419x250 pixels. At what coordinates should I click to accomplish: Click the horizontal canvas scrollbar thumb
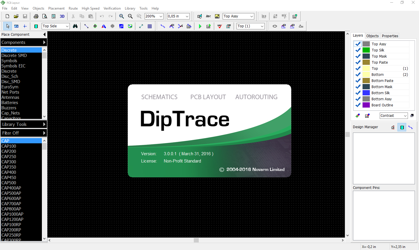tap(196, 240)
